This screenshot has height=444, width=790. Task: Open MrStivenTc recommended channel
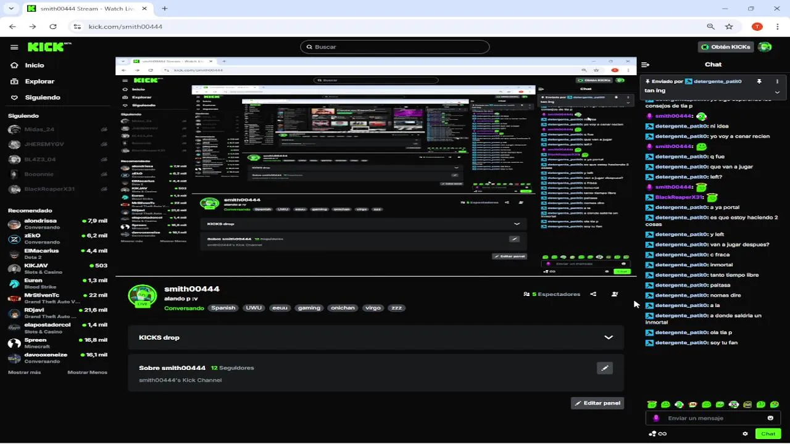(x=57, y=298)
